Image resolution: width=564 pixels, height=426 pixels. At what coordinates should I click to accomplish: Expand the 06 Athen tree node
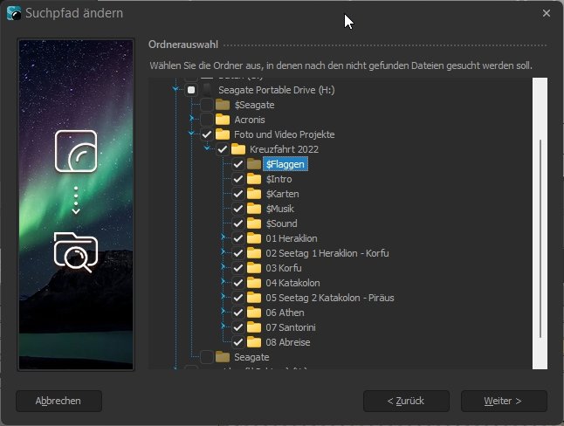tap(224, 313)
